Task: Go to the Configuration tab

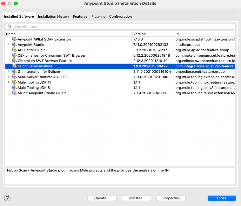Action: point(121,16)
